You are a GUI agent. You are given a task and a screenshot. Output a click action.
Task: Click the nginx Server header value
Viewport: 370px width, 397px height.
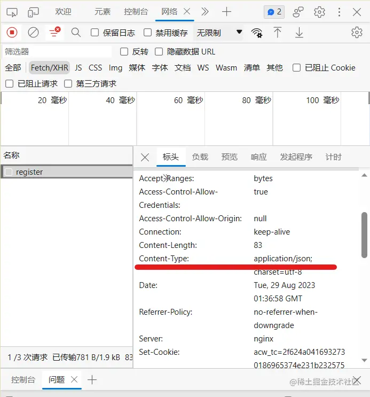point(263,339)
